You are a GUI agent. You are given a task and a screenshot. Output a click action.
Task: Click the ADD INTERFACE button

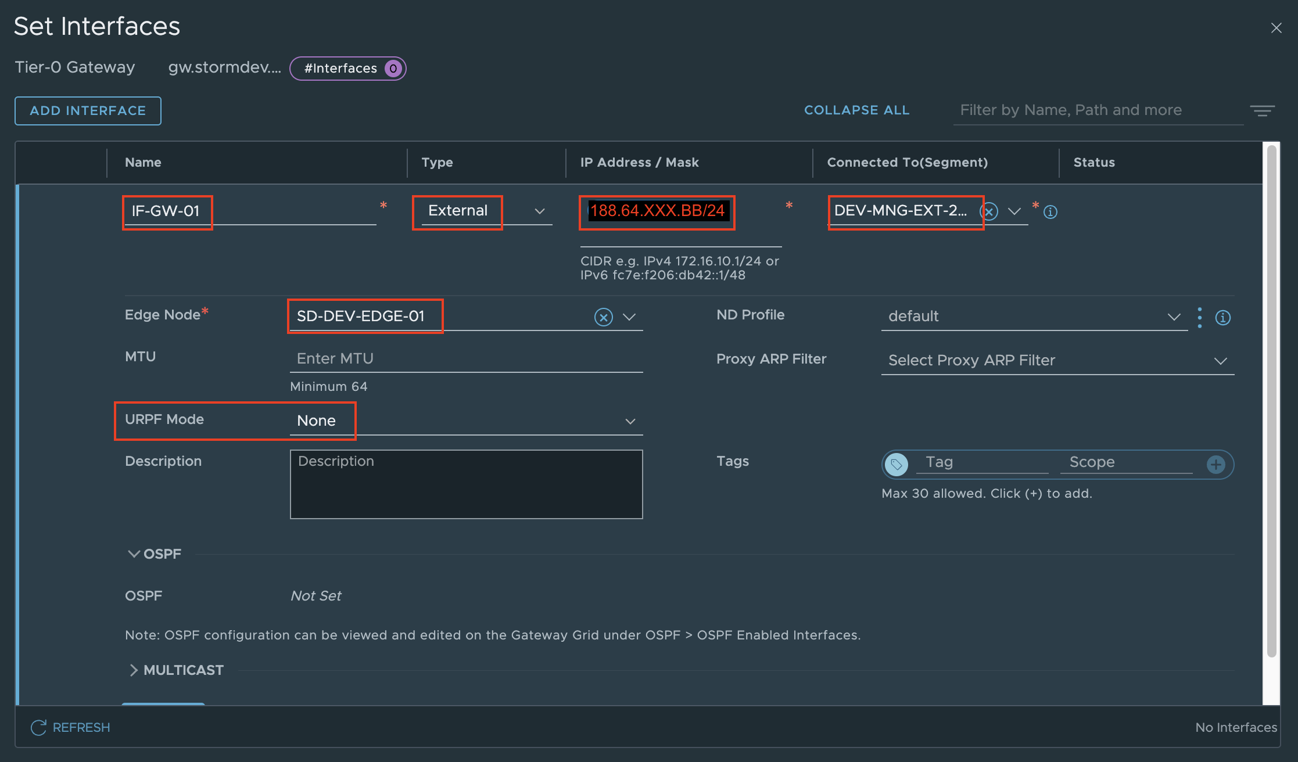(88, 110)
